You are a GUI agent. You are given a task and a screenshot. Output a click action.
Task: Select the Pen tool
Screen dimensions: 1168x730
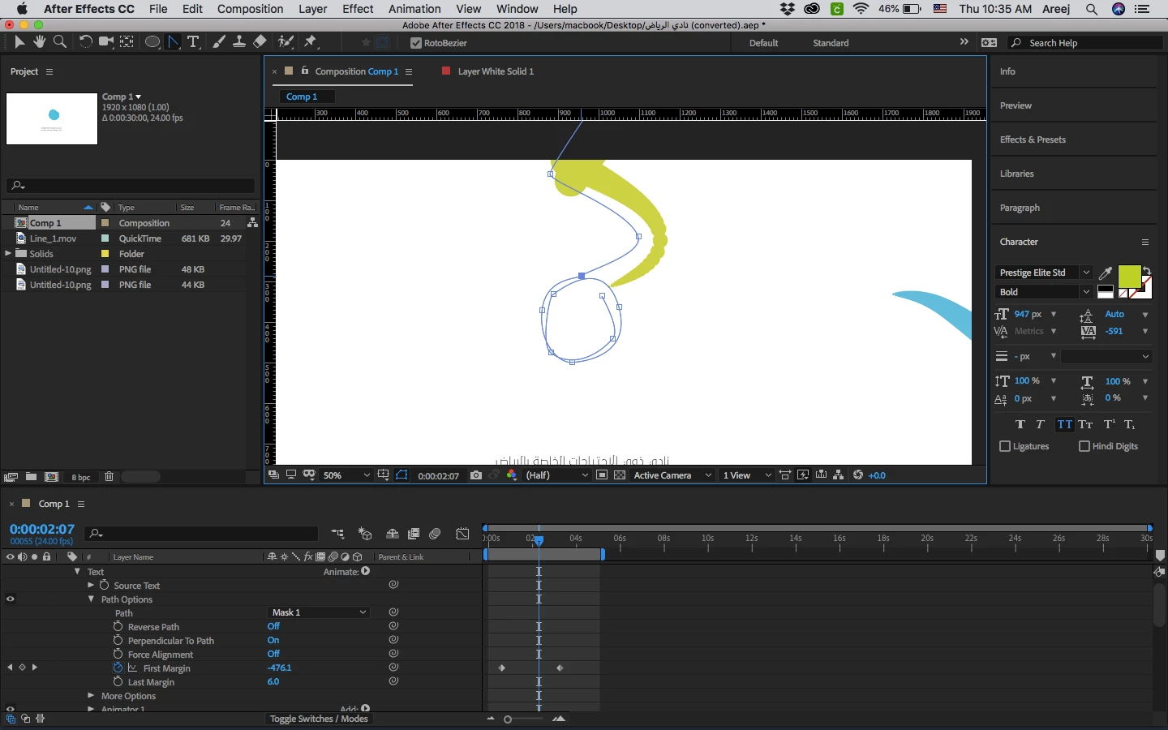pos(174,41)
